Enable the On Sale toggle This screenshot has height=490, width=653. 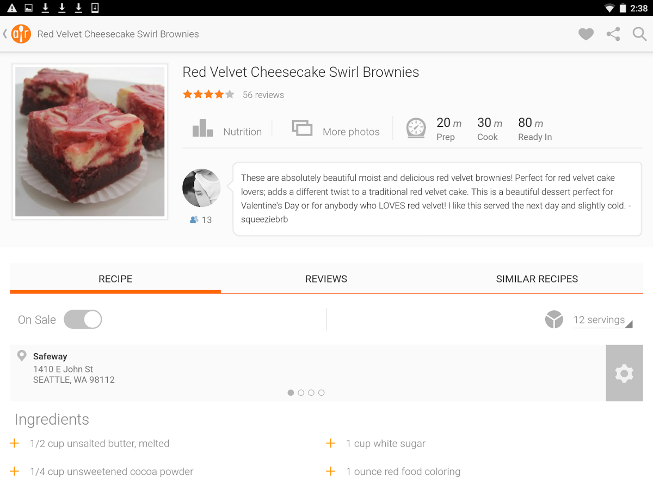[x=83, y=320]
